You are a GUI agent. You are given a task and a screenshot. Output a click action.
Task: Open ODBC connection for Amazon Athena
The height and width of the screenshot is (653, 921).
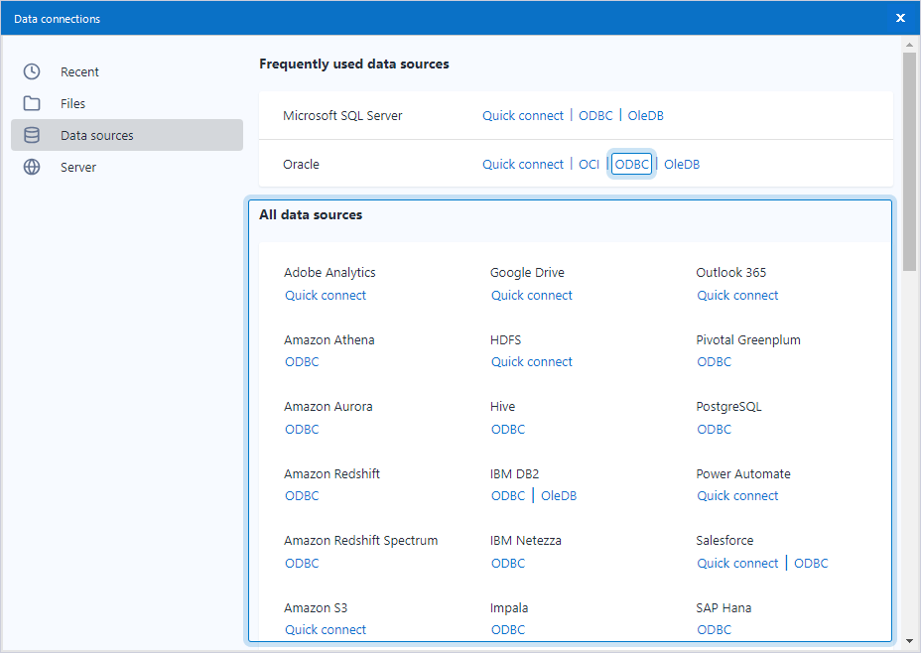pos(302,361)
